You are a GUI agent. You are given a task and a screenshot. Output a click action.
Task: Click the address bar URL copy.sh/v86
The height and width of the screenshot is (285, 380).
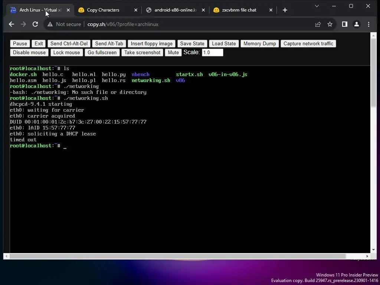[x=123, y=24]
